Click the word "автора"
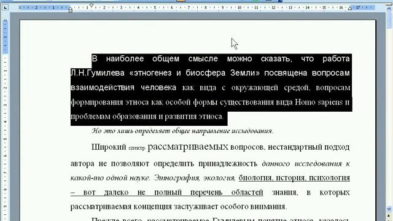Viewport: 393px width, 221px height. point(83,163)
